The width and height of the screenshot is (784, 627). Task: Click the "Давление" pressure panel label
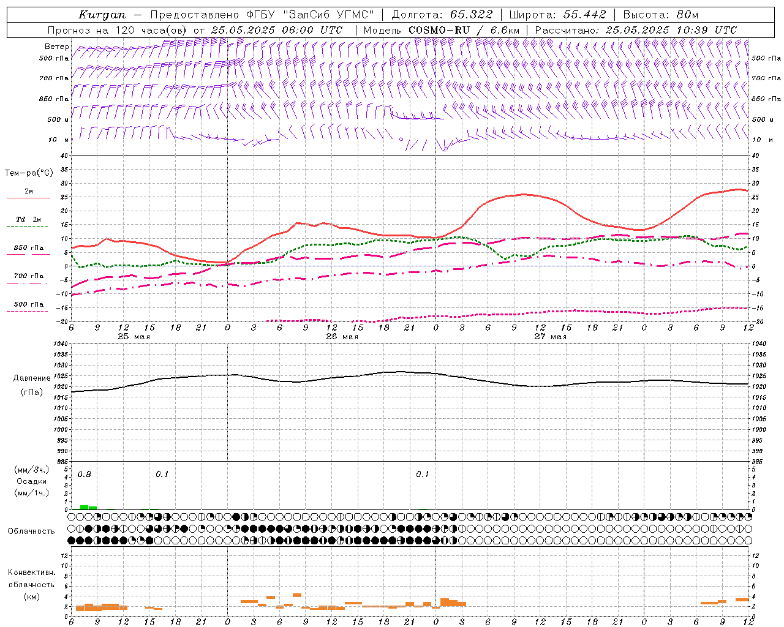click(x=32, y=378)
